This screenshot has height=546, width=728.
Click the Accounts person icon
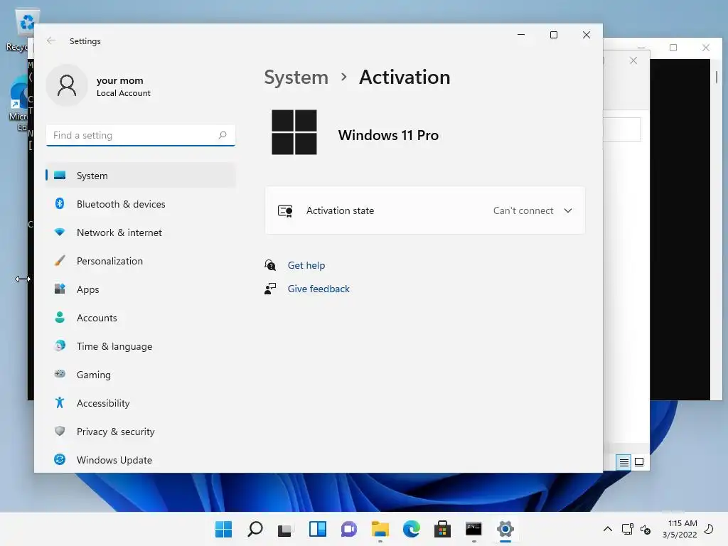click(60, 318)
